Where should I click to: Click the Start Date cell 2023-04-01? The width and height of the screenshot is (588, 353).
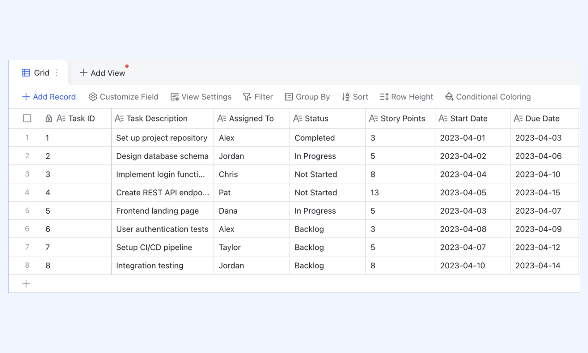[x=473, y=138]
